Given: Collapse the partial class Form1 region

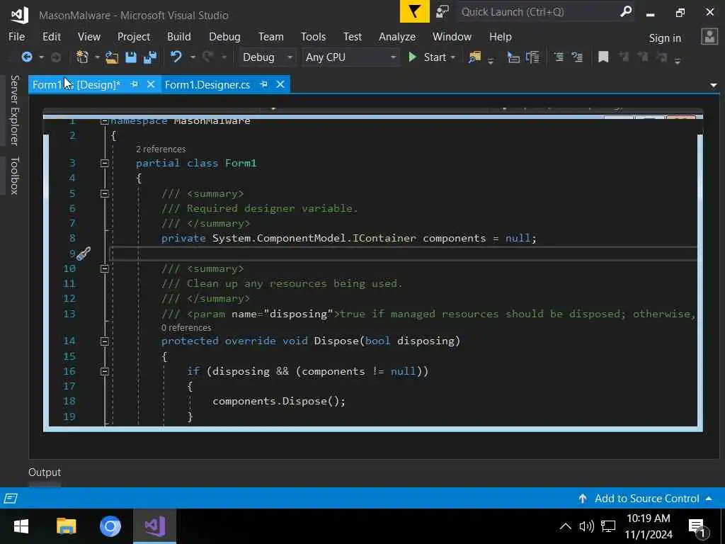Looking at the screenshot, I should click(x=105, y=164).
